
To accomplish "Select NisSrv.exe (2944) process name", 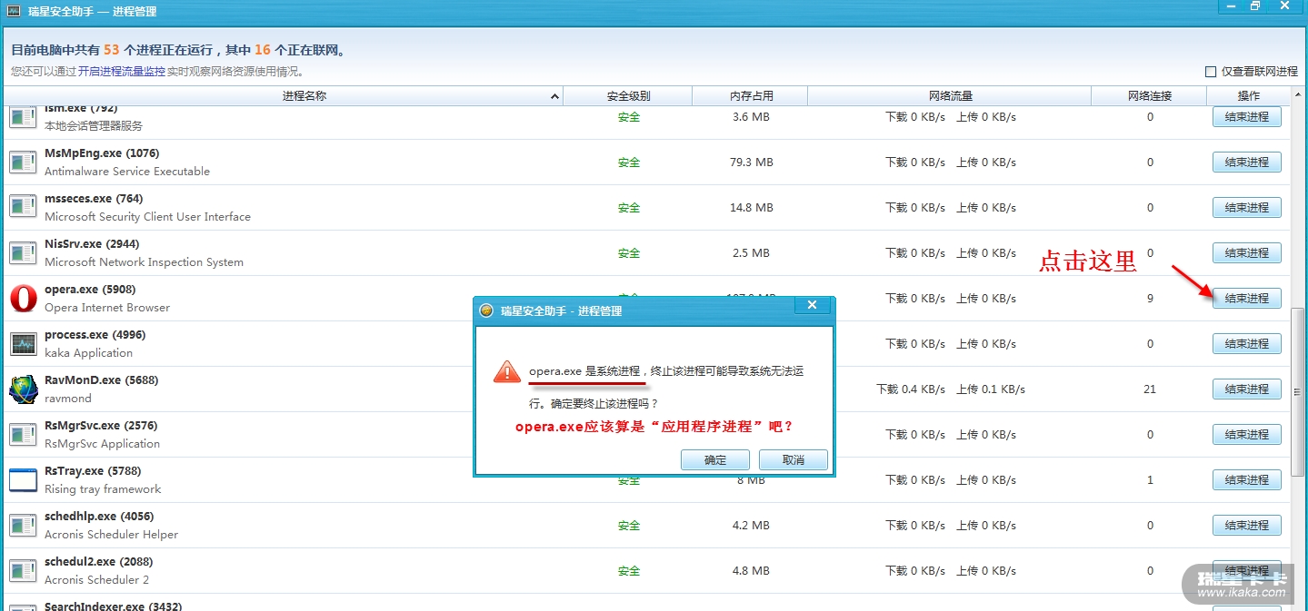I will pyautogui.click(x=94, y=244).
